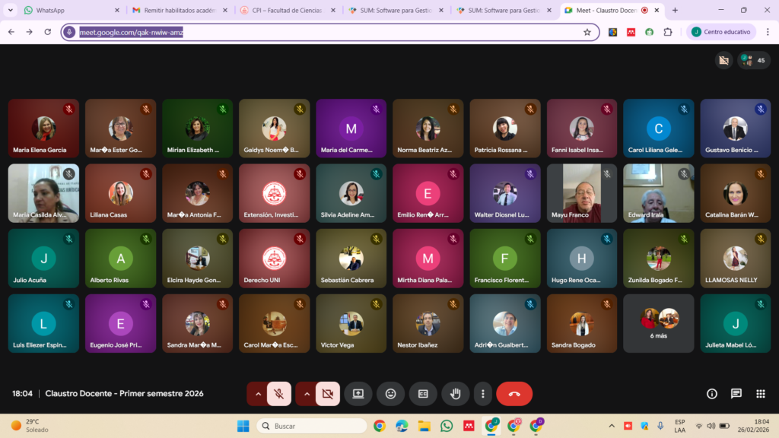This screenshot has height=438, width=779.
Task: Click the Centro educativo profile button
Action: 722,32
